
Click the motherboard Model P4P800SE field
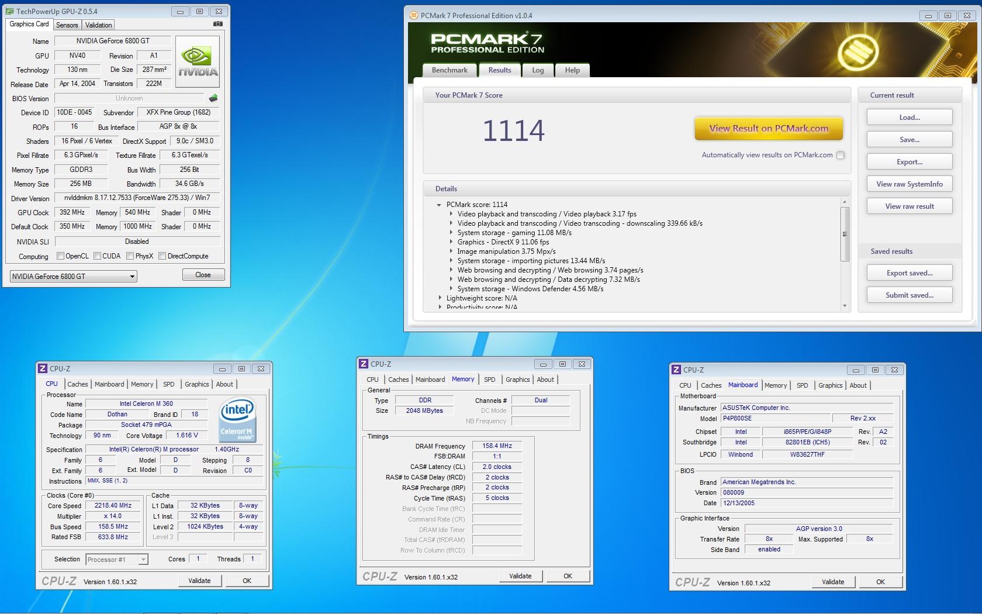[x=776, y=418]
